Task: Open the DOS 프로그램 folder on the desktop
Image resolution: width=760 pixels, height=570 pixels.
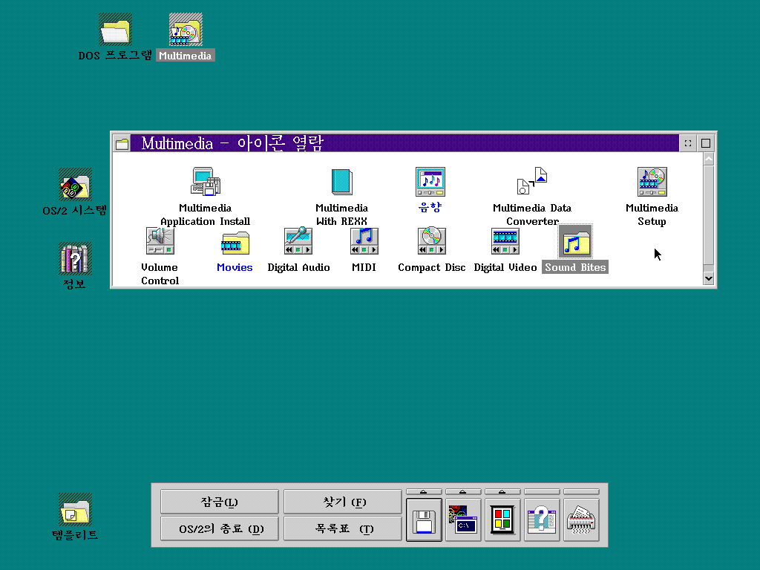Action: tap(115, 30)
